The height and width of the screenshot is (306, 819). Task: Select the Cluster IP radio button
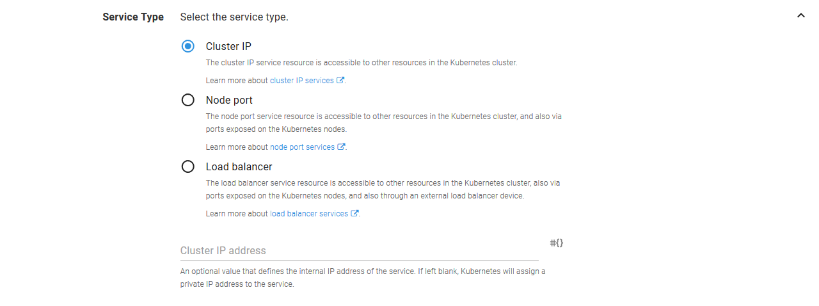[187, 46]
